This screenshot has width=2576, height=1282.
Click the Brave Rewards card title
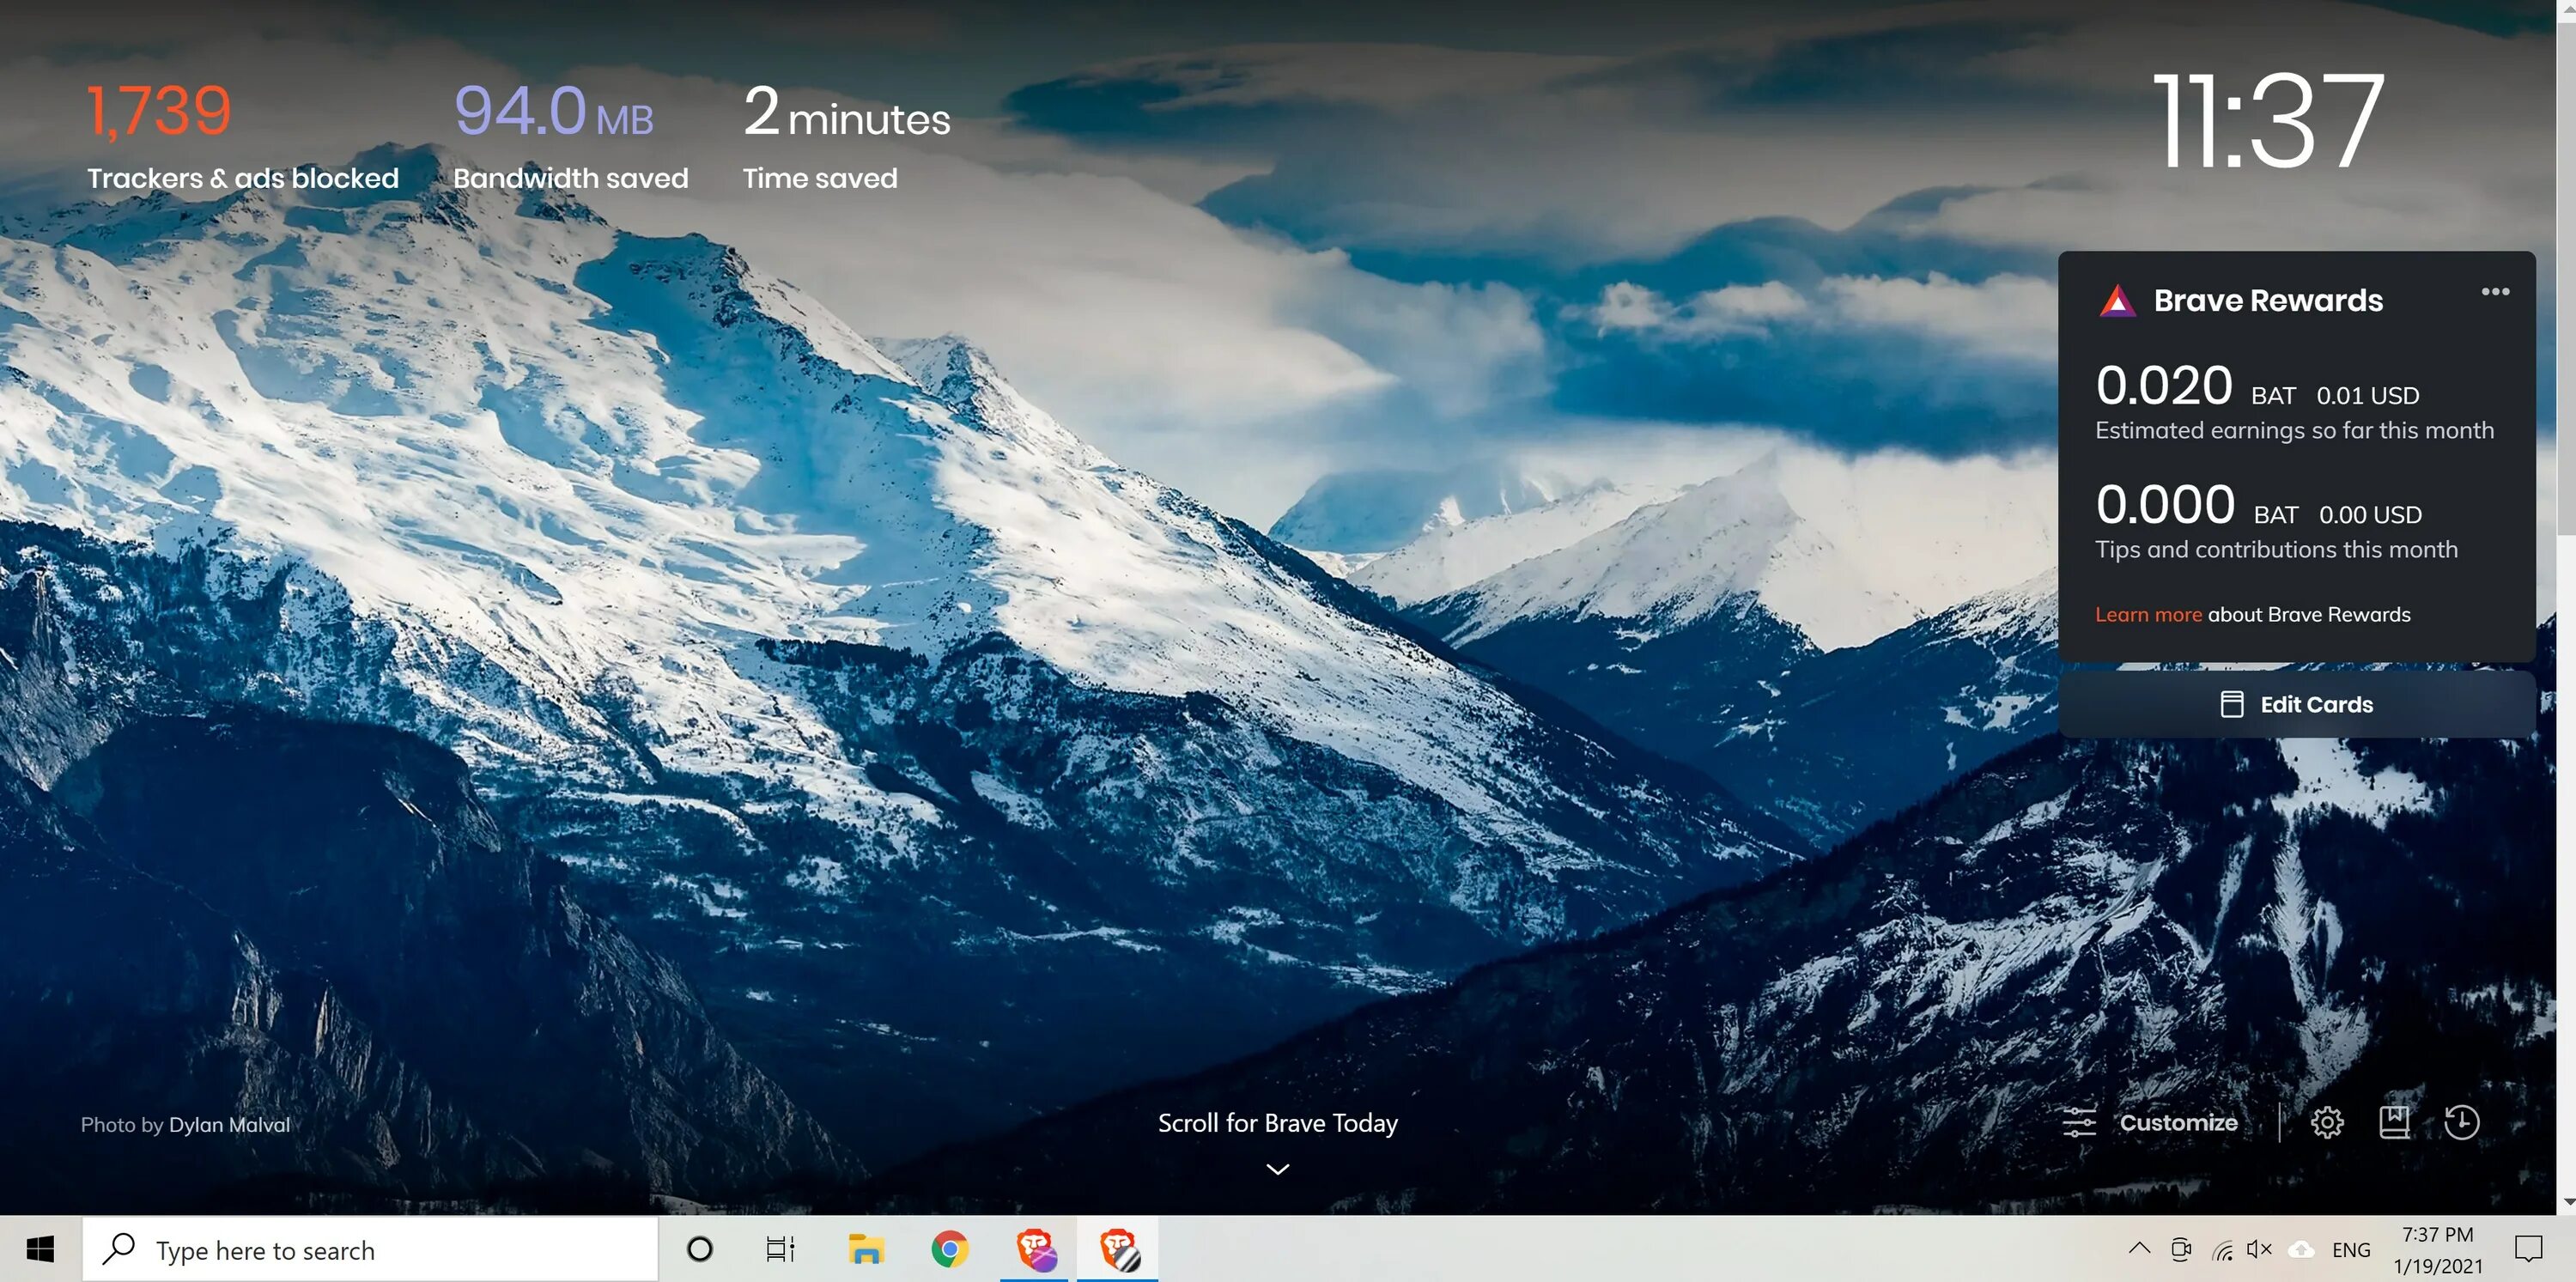(2268, 301)
